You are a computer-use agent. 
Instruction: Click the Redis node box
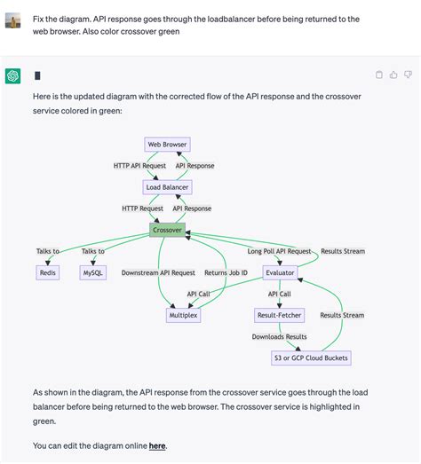point(48,272)
